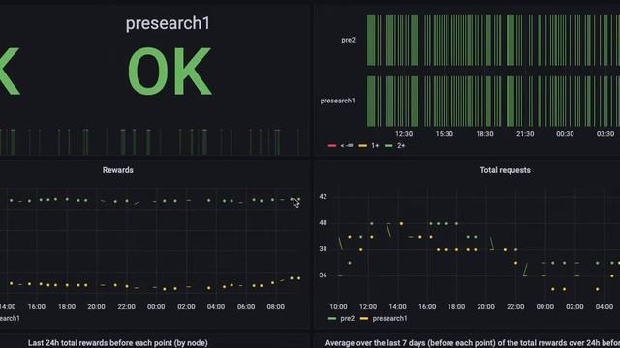This screenshot has width=620, height=348.
Task: Click the 42 y-axis value in Total requests
Action: pyautogui.click(x=323, y=197)
